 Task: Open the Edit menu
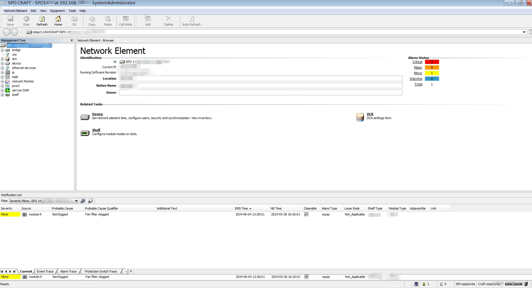[34, 11]
